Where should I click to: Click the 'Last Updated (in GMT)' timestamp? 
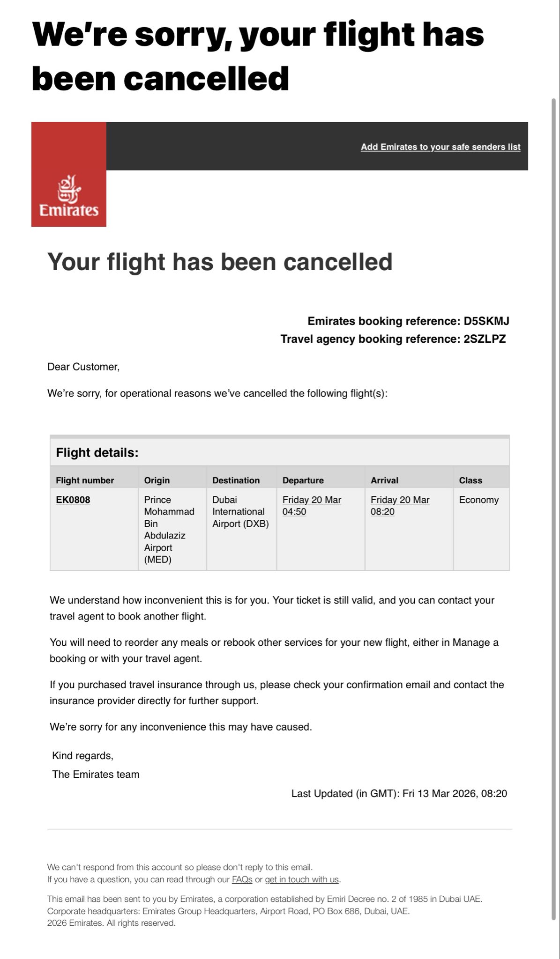399,793
